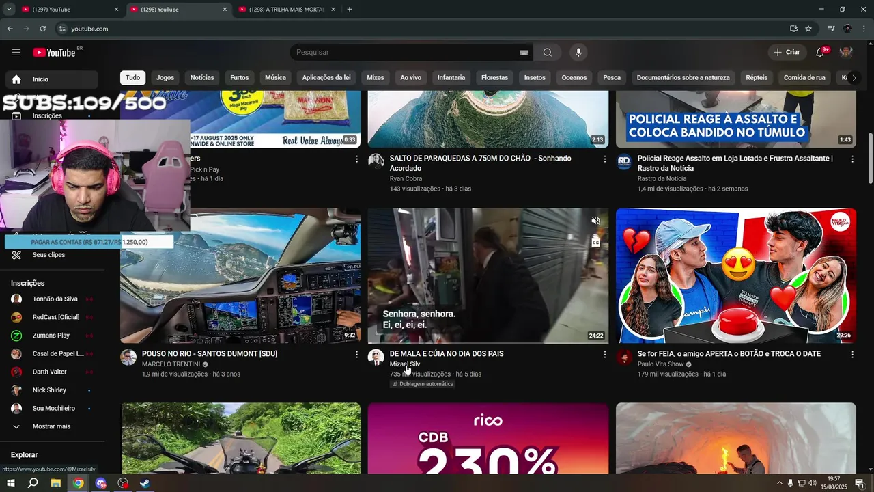Open options menu for Se for FEIA video
Image resolution: width=874 pixels, height=492 pixels.
[x=852, y=355]
